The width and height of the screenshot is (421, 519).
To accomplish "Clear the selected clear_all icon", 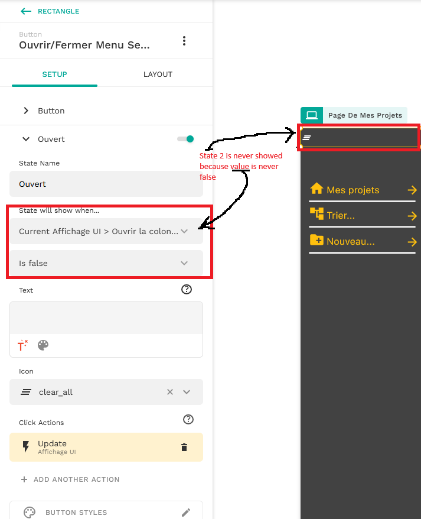I will 170,392.
